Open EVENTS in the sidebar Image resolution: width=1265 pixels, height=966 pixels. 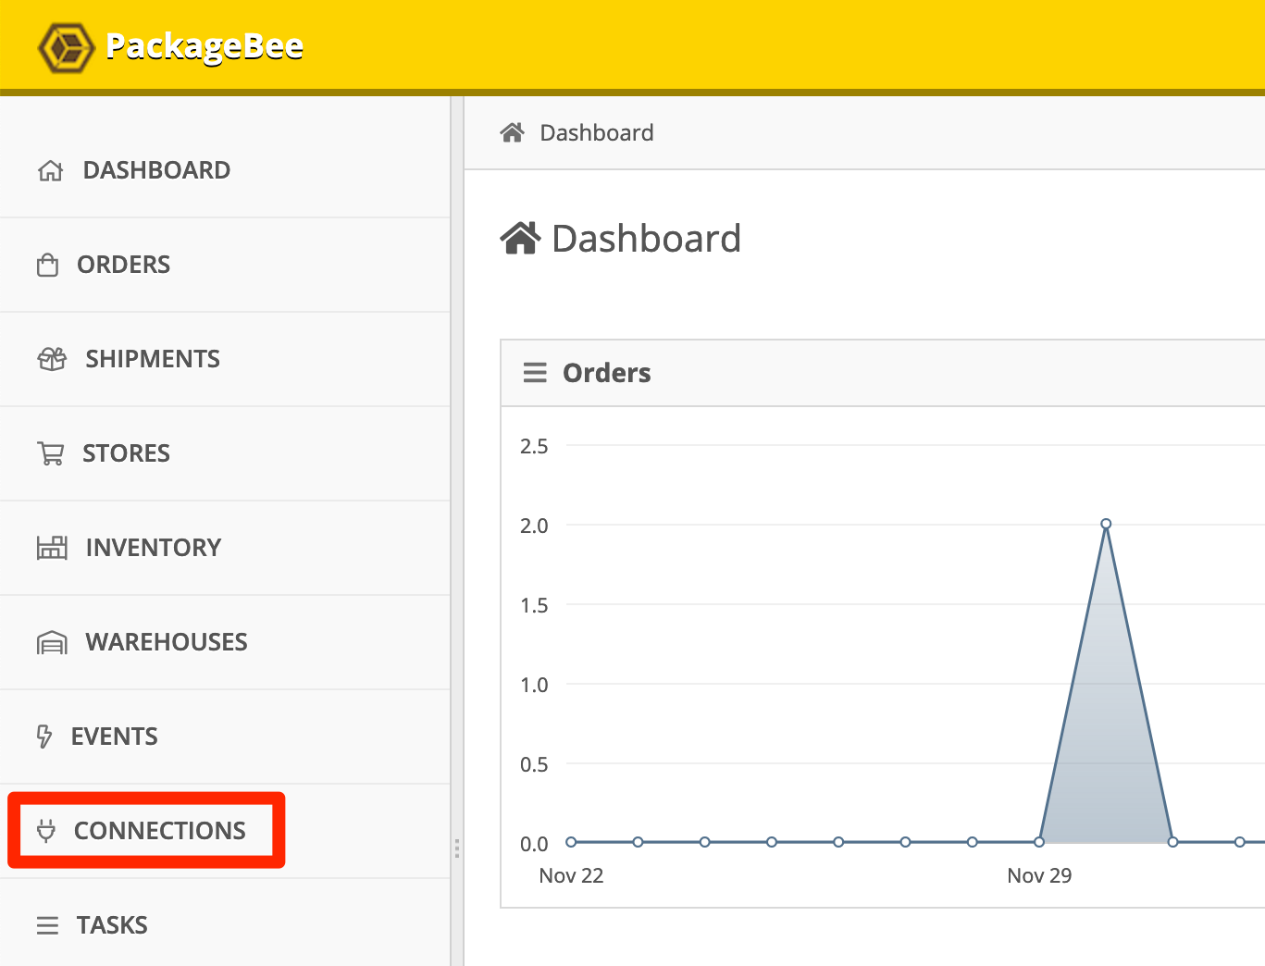114,737
